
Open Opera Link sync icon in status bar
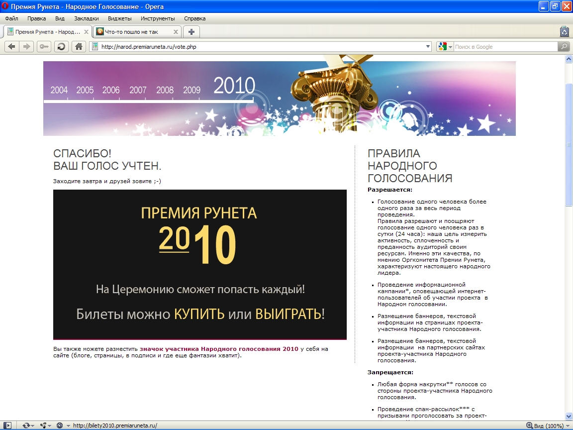26,425
